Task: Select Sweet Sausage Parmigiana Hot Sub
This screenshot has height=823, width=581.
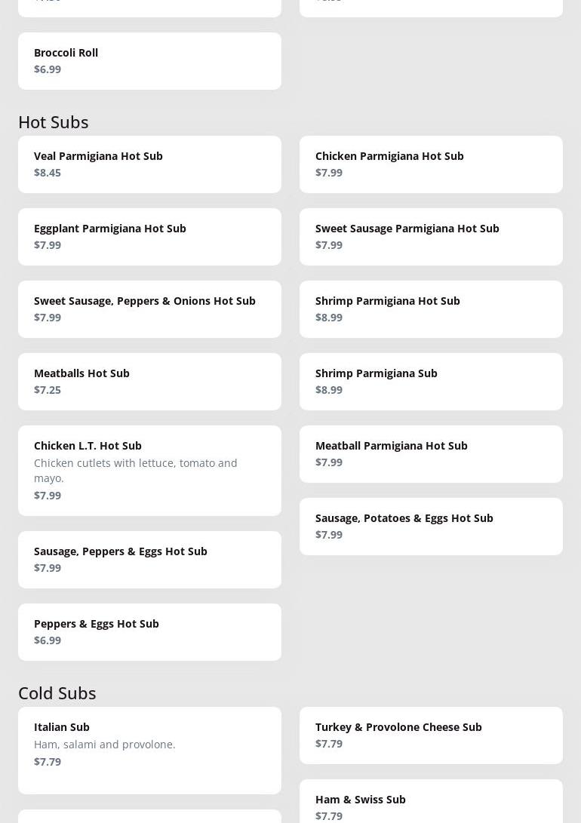Action: [431, 237]
